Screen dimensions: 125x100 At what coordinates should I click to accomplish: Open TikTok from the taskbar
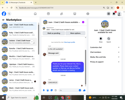(50, 97)
